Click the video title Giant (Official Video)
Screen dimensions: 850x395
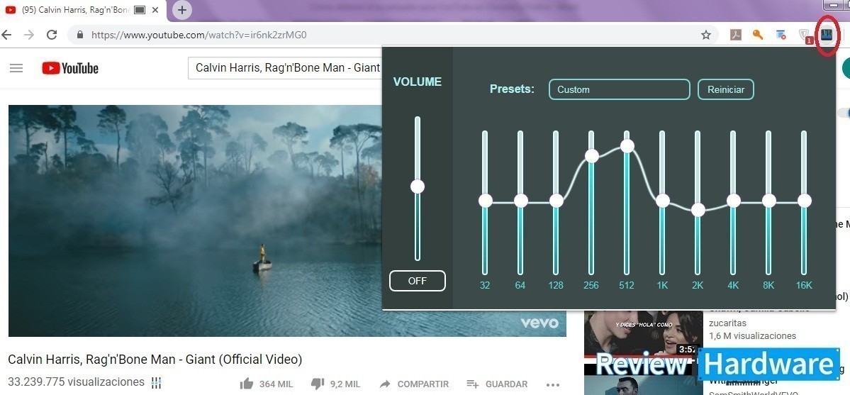155,360
